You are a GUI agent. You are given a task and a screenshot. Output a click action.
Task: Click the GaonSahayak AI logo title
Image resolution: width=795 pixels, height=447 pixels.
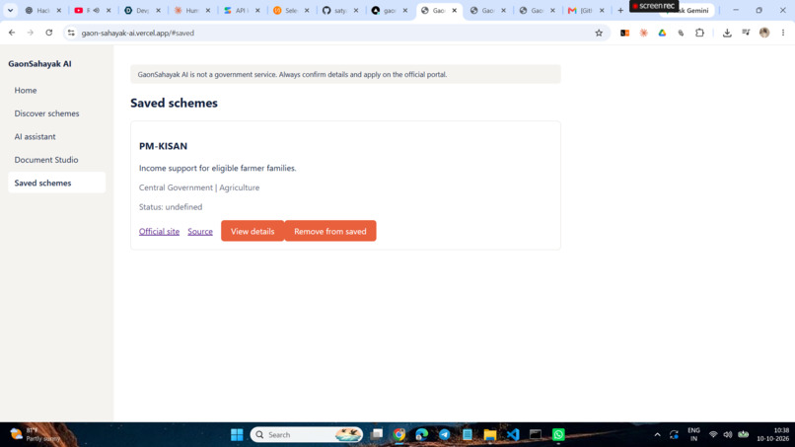39,64
